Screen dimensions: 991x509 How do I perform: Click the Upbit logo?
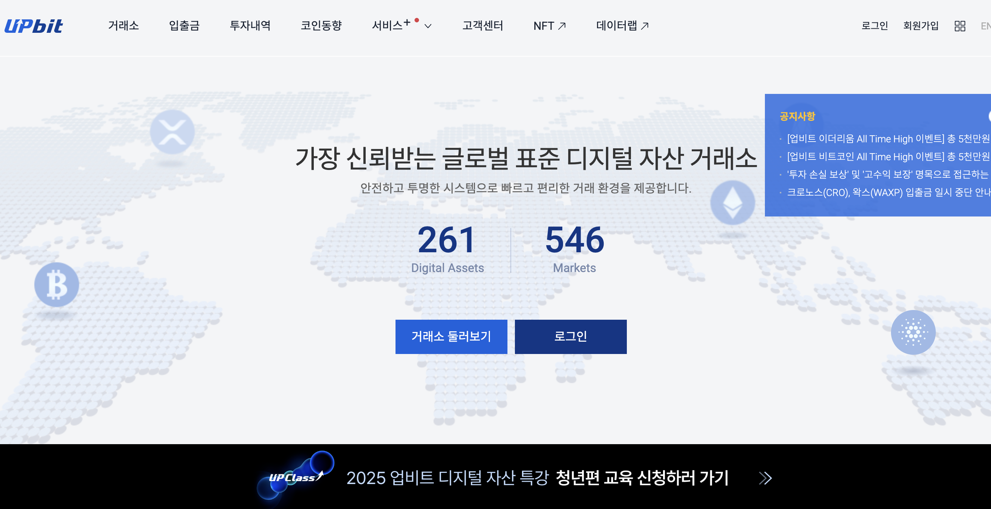34,26
